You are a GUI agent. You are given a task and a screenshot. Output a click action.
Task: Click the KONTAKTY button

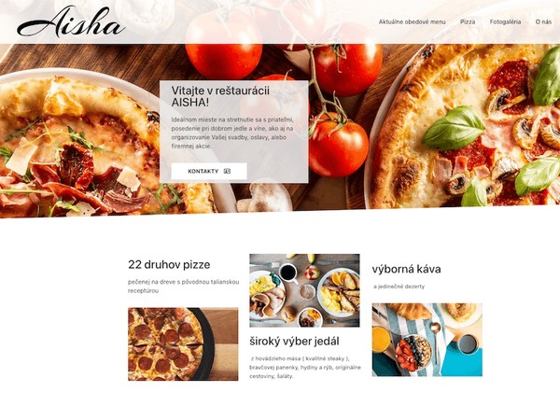pyautogui.click(x=209, y=172)
